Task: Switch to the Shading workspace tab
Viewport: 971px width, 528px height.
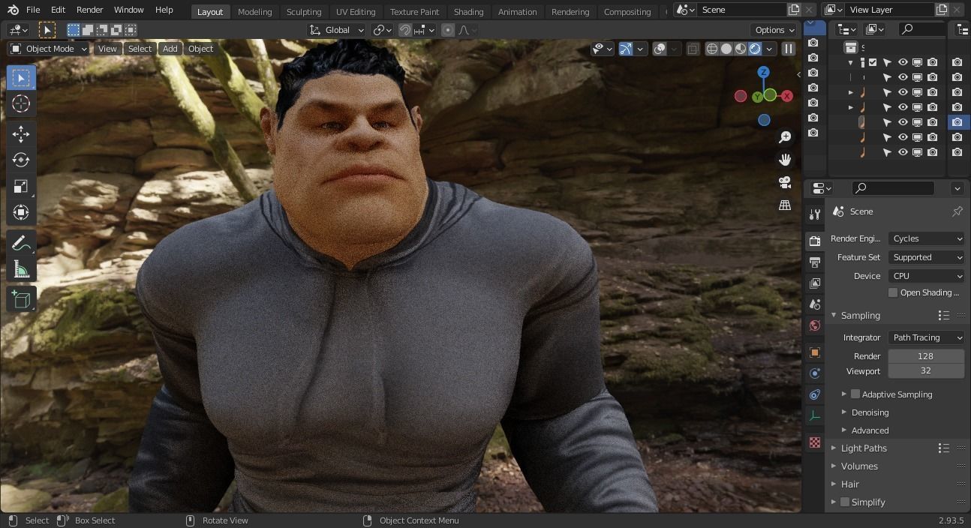Action: (468, 11)
